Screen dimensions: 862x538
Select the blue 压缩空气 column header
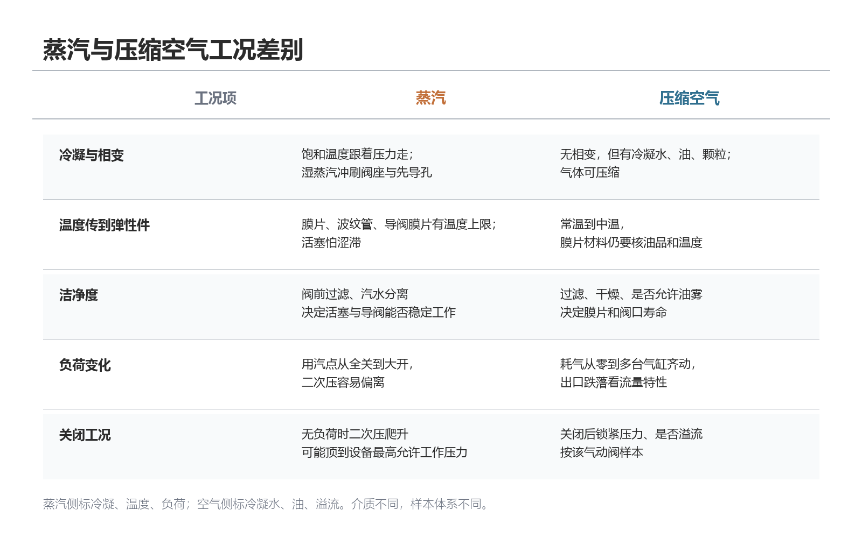(x=690, y=98)
